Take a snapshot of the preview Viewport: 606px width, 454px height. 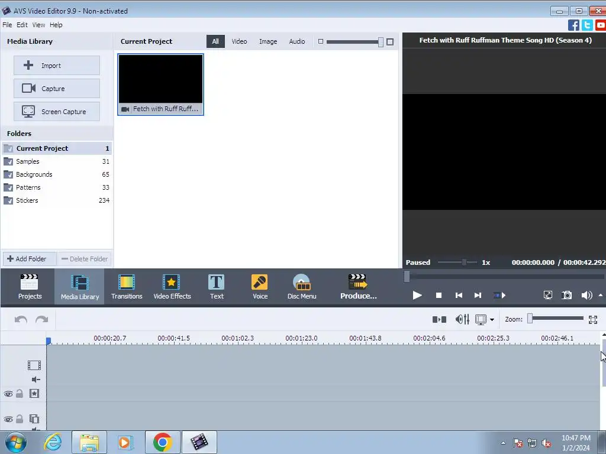click(x=566, y=296)
